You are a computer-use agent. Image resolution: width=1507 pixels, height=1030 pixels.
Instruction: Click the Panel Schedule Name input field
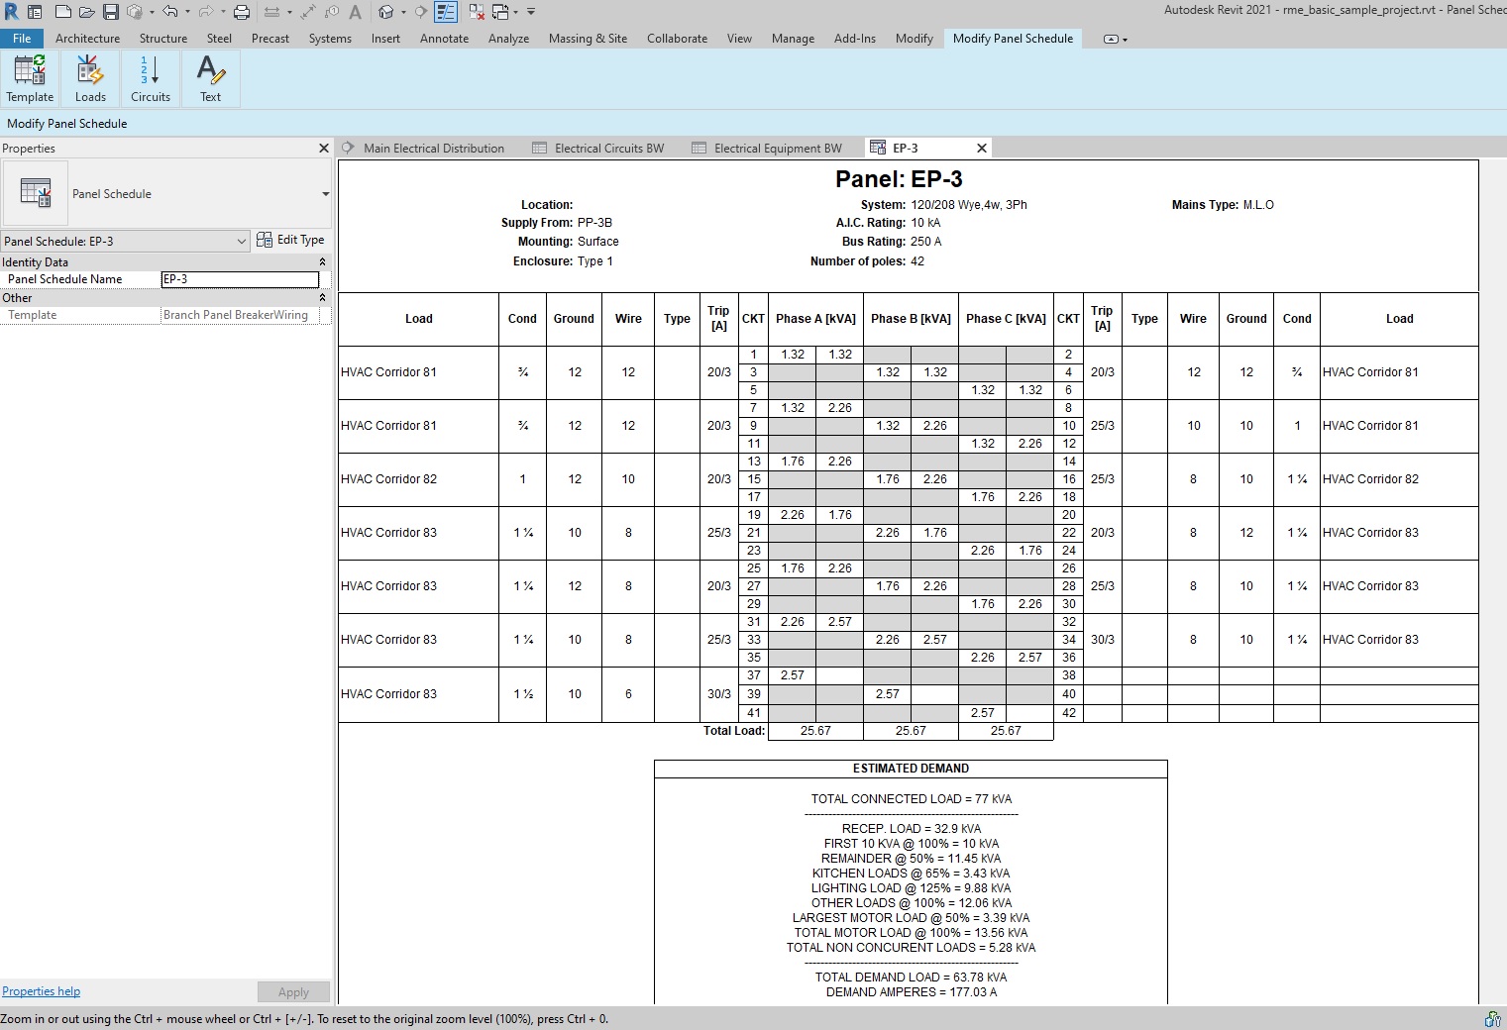click(x=240, y=279)
